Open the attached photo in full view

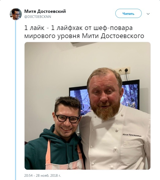pyautogui.click(x=88, y=106)
